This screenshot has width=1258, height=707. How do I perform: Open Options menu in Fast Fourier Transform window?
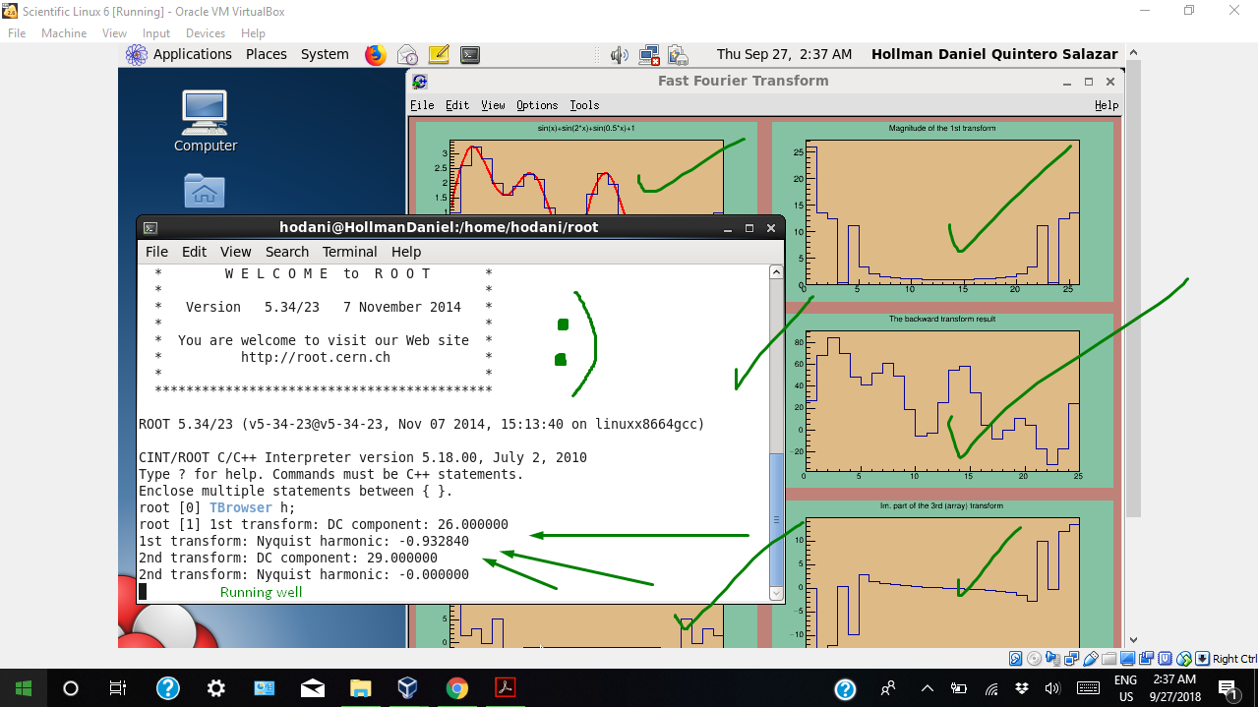click(x=537, y=105)
